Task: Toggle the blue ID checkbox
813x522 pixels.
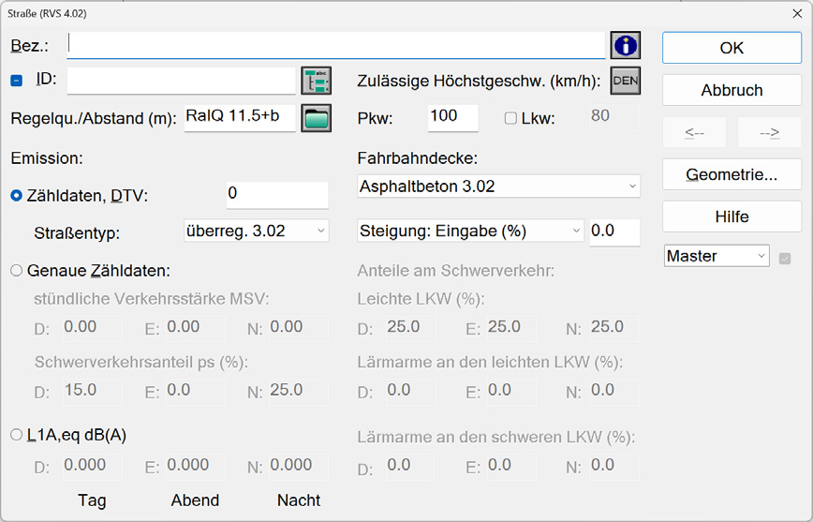Action: 17,81
